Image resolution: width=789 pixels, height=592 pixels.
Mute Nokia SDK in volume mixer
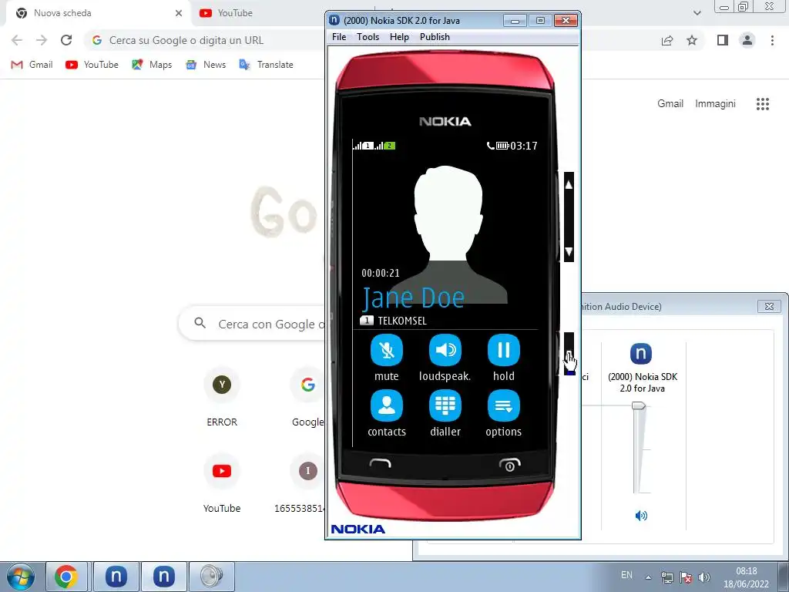point(641,516)
